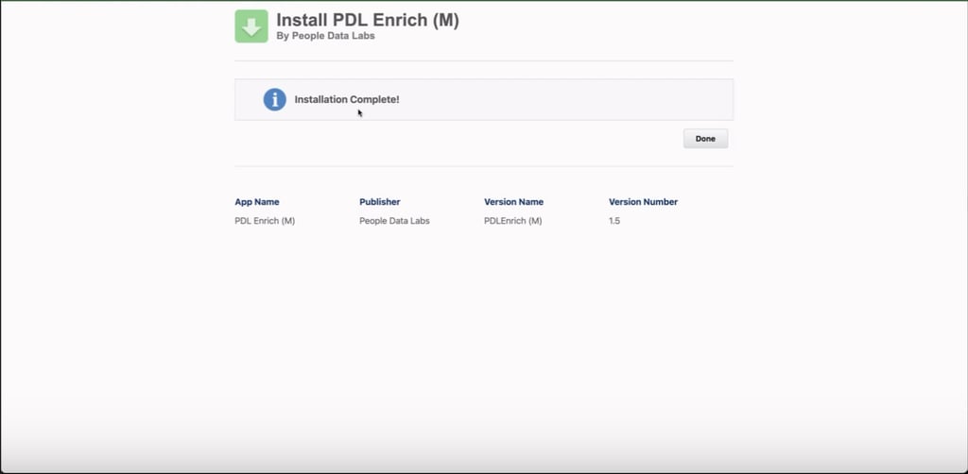Click the 'People Data Labs' publisher value

click(394, 221)
